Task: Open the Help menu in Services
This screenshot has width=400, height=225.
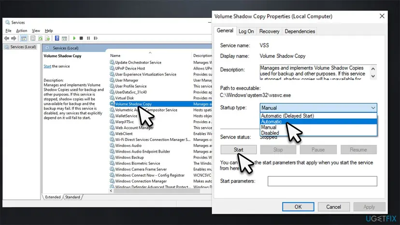Action: (49, 30)
